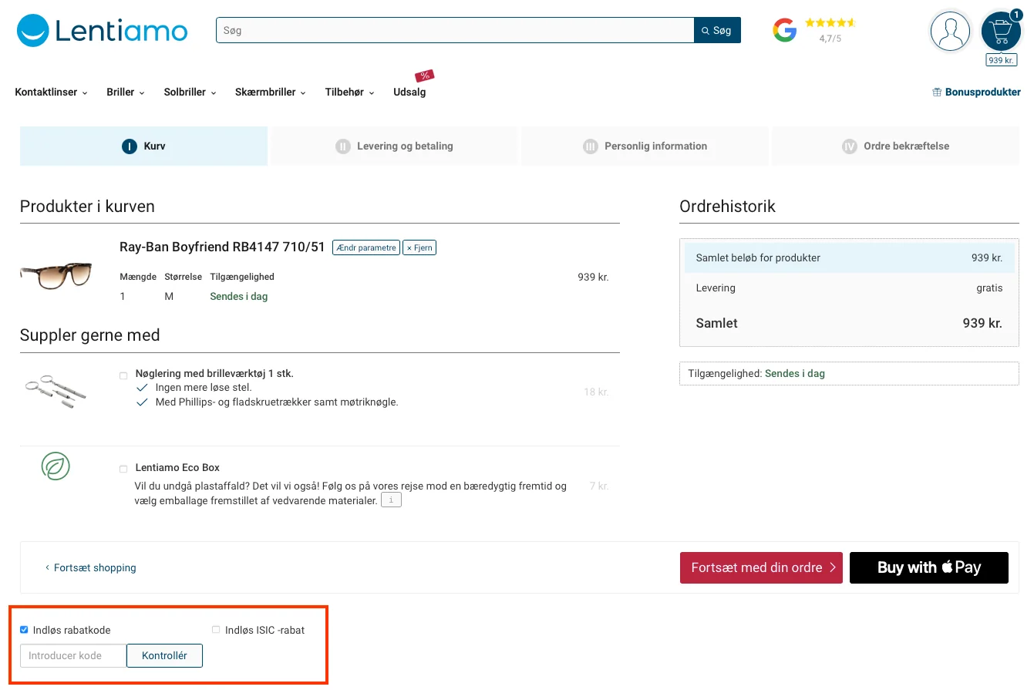Expand the Kontaktlinser dropdown menu
The height and width of the screenshot is (690, 1034).
tap(51, 92)
